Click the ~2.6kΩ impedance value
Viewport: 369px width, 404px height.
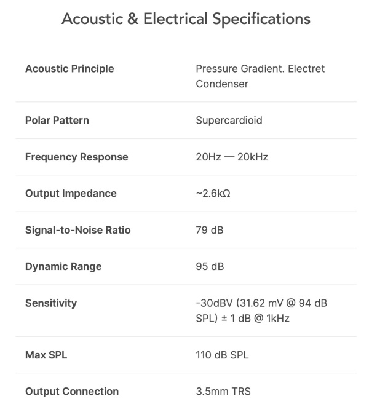pyautogui.click(x=213, y=194)
